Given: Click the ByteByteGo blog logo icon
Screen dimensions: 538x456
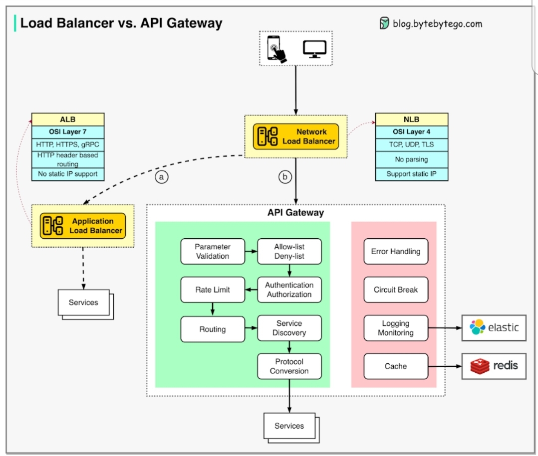Looking at the screenshot, I should tap(384, 23).
